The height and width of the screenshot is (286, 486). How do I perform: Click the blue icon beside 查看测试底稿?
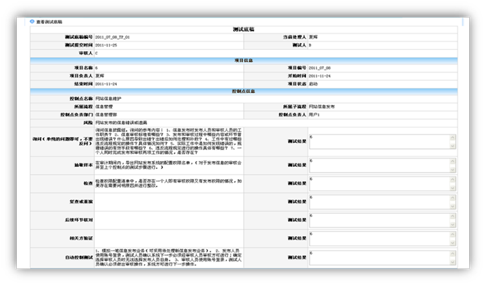[x=32, y=21]
